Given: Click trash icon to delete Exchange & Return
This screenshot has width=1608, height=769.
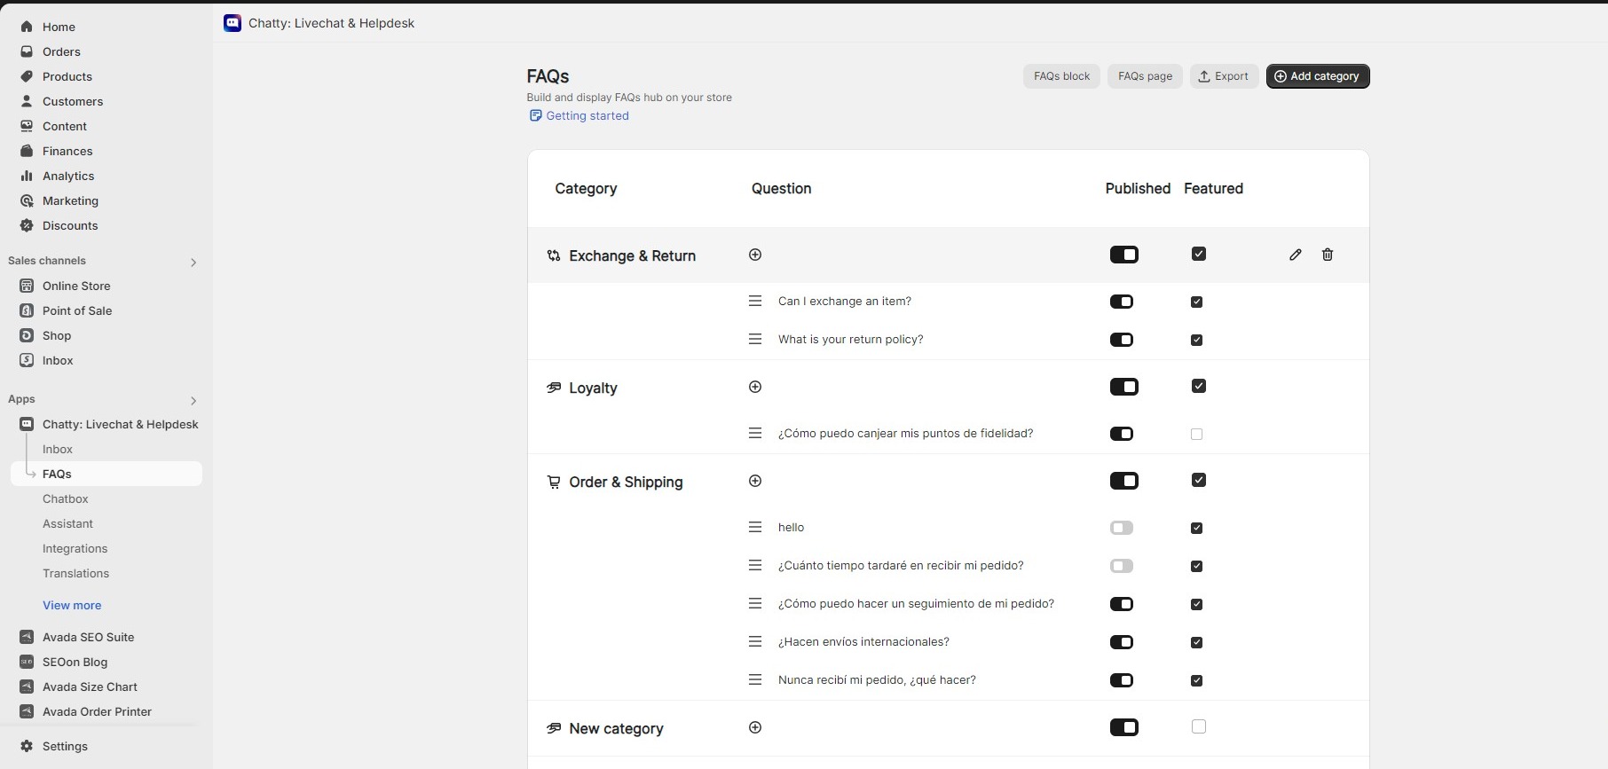Looking at the screenshot, I should point(1328,255).
